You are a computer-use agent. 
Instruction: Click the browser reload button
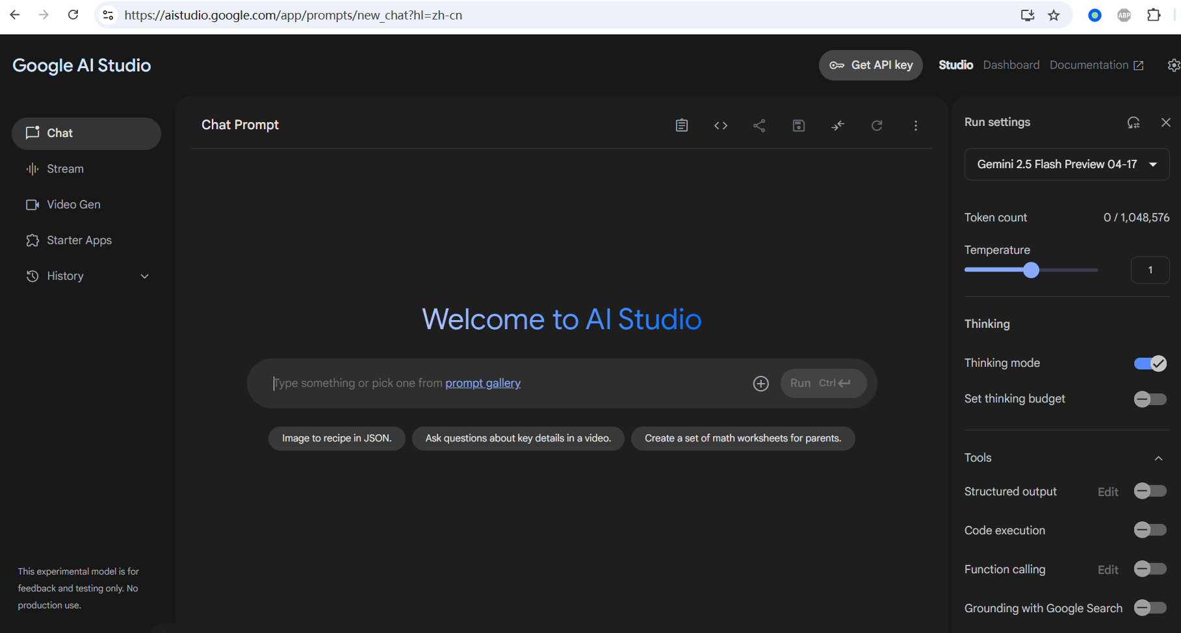(x=73, y=15)
